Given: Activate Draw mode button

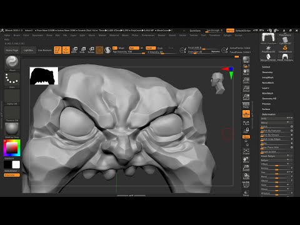Looking at the screenshot, I should pos(66,50).
